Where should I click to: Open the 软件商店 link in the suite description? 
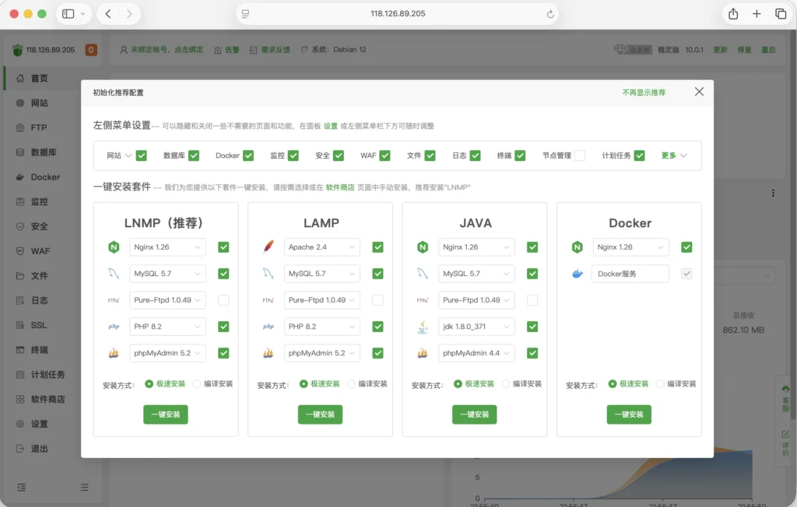click(x=340, y=187)
